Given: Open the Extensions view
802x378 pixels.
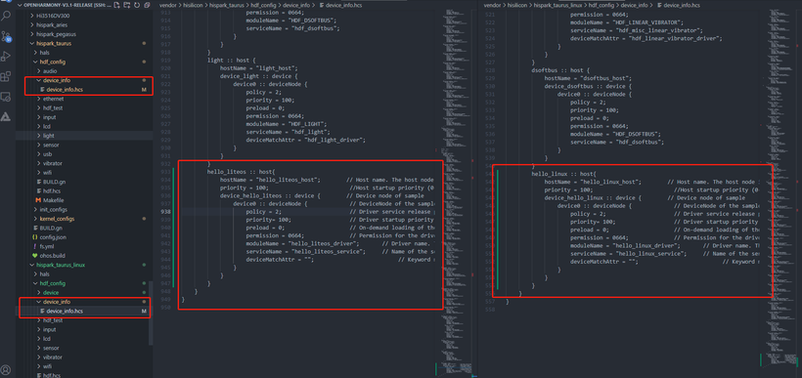Looking at the screenshot, I should tap(6, 76).
